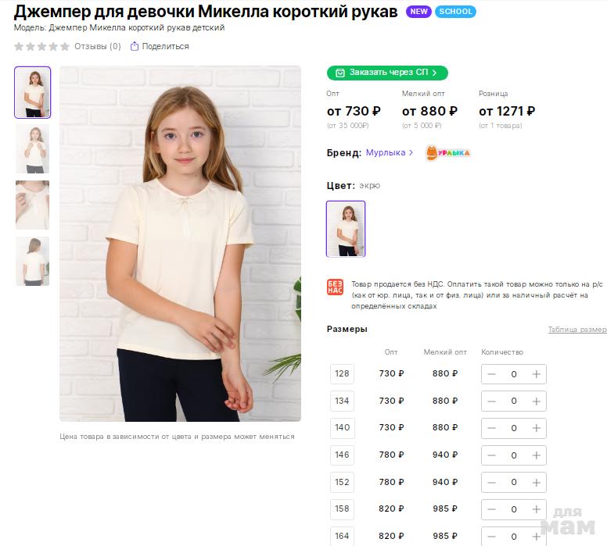Select the экрю color swatch
Image resolution: width=607 pixels, height=546 pixels.
coord(346,229)
